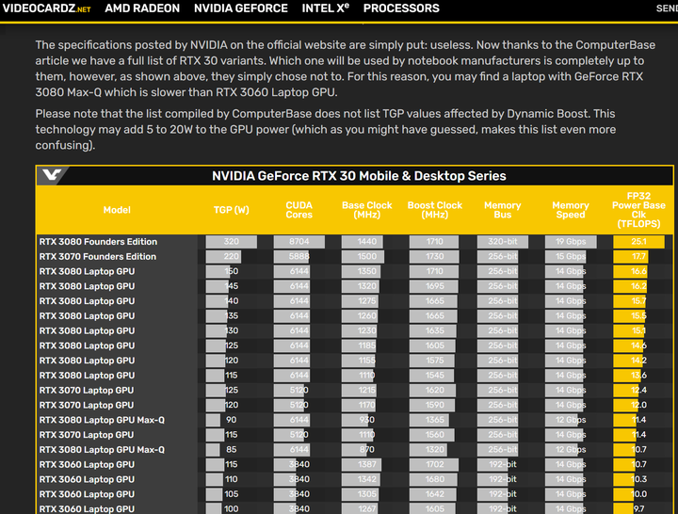Image resolution: width=678 pixels, height=514 pixels.
Task: Click the 1230 base clock cell
Action: [366, 330]
